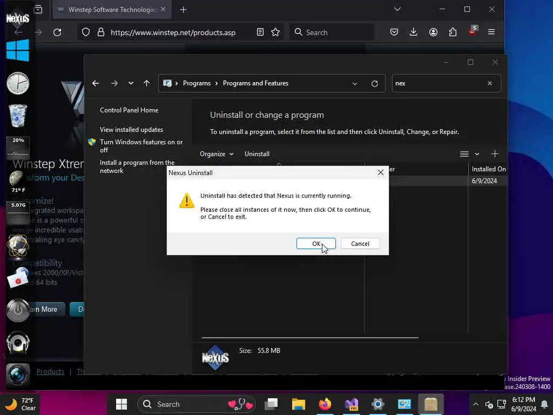Bookmark this page with the star
The height and width of the screenshot is (415, 553).
[x=275, y=32]
